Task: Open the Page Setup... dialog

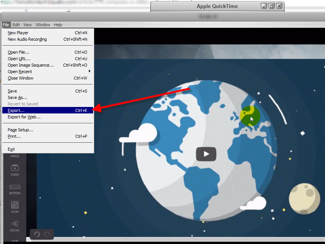Action: pyautogui.click(x=20, y=130)
